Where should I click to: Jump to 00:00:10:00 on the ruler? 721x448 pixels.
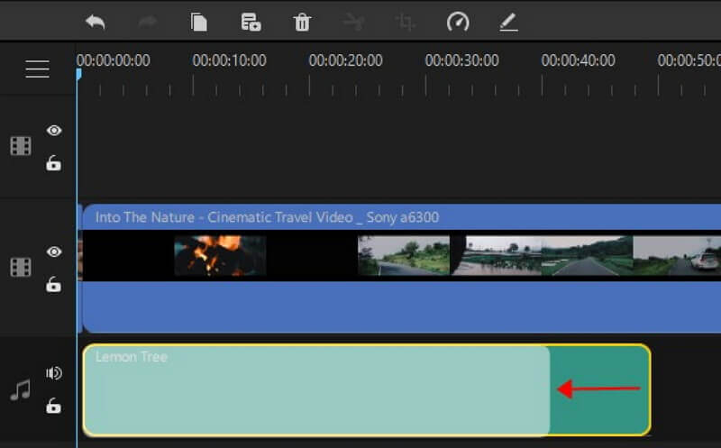pos(230,60)
